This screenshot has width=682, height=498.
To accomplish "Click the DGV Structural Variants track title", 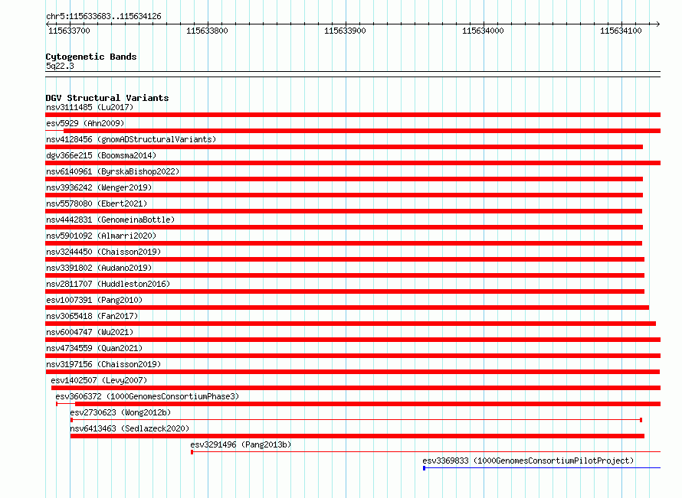I will [107, 98].
